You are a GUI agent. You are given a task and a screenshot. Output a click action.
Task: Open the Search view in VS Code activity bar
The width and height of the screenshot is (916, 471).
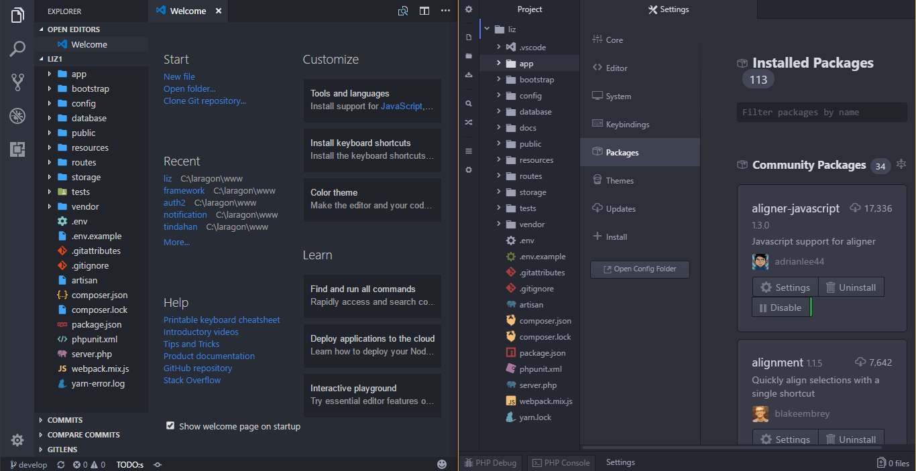(x=17, y=49)
